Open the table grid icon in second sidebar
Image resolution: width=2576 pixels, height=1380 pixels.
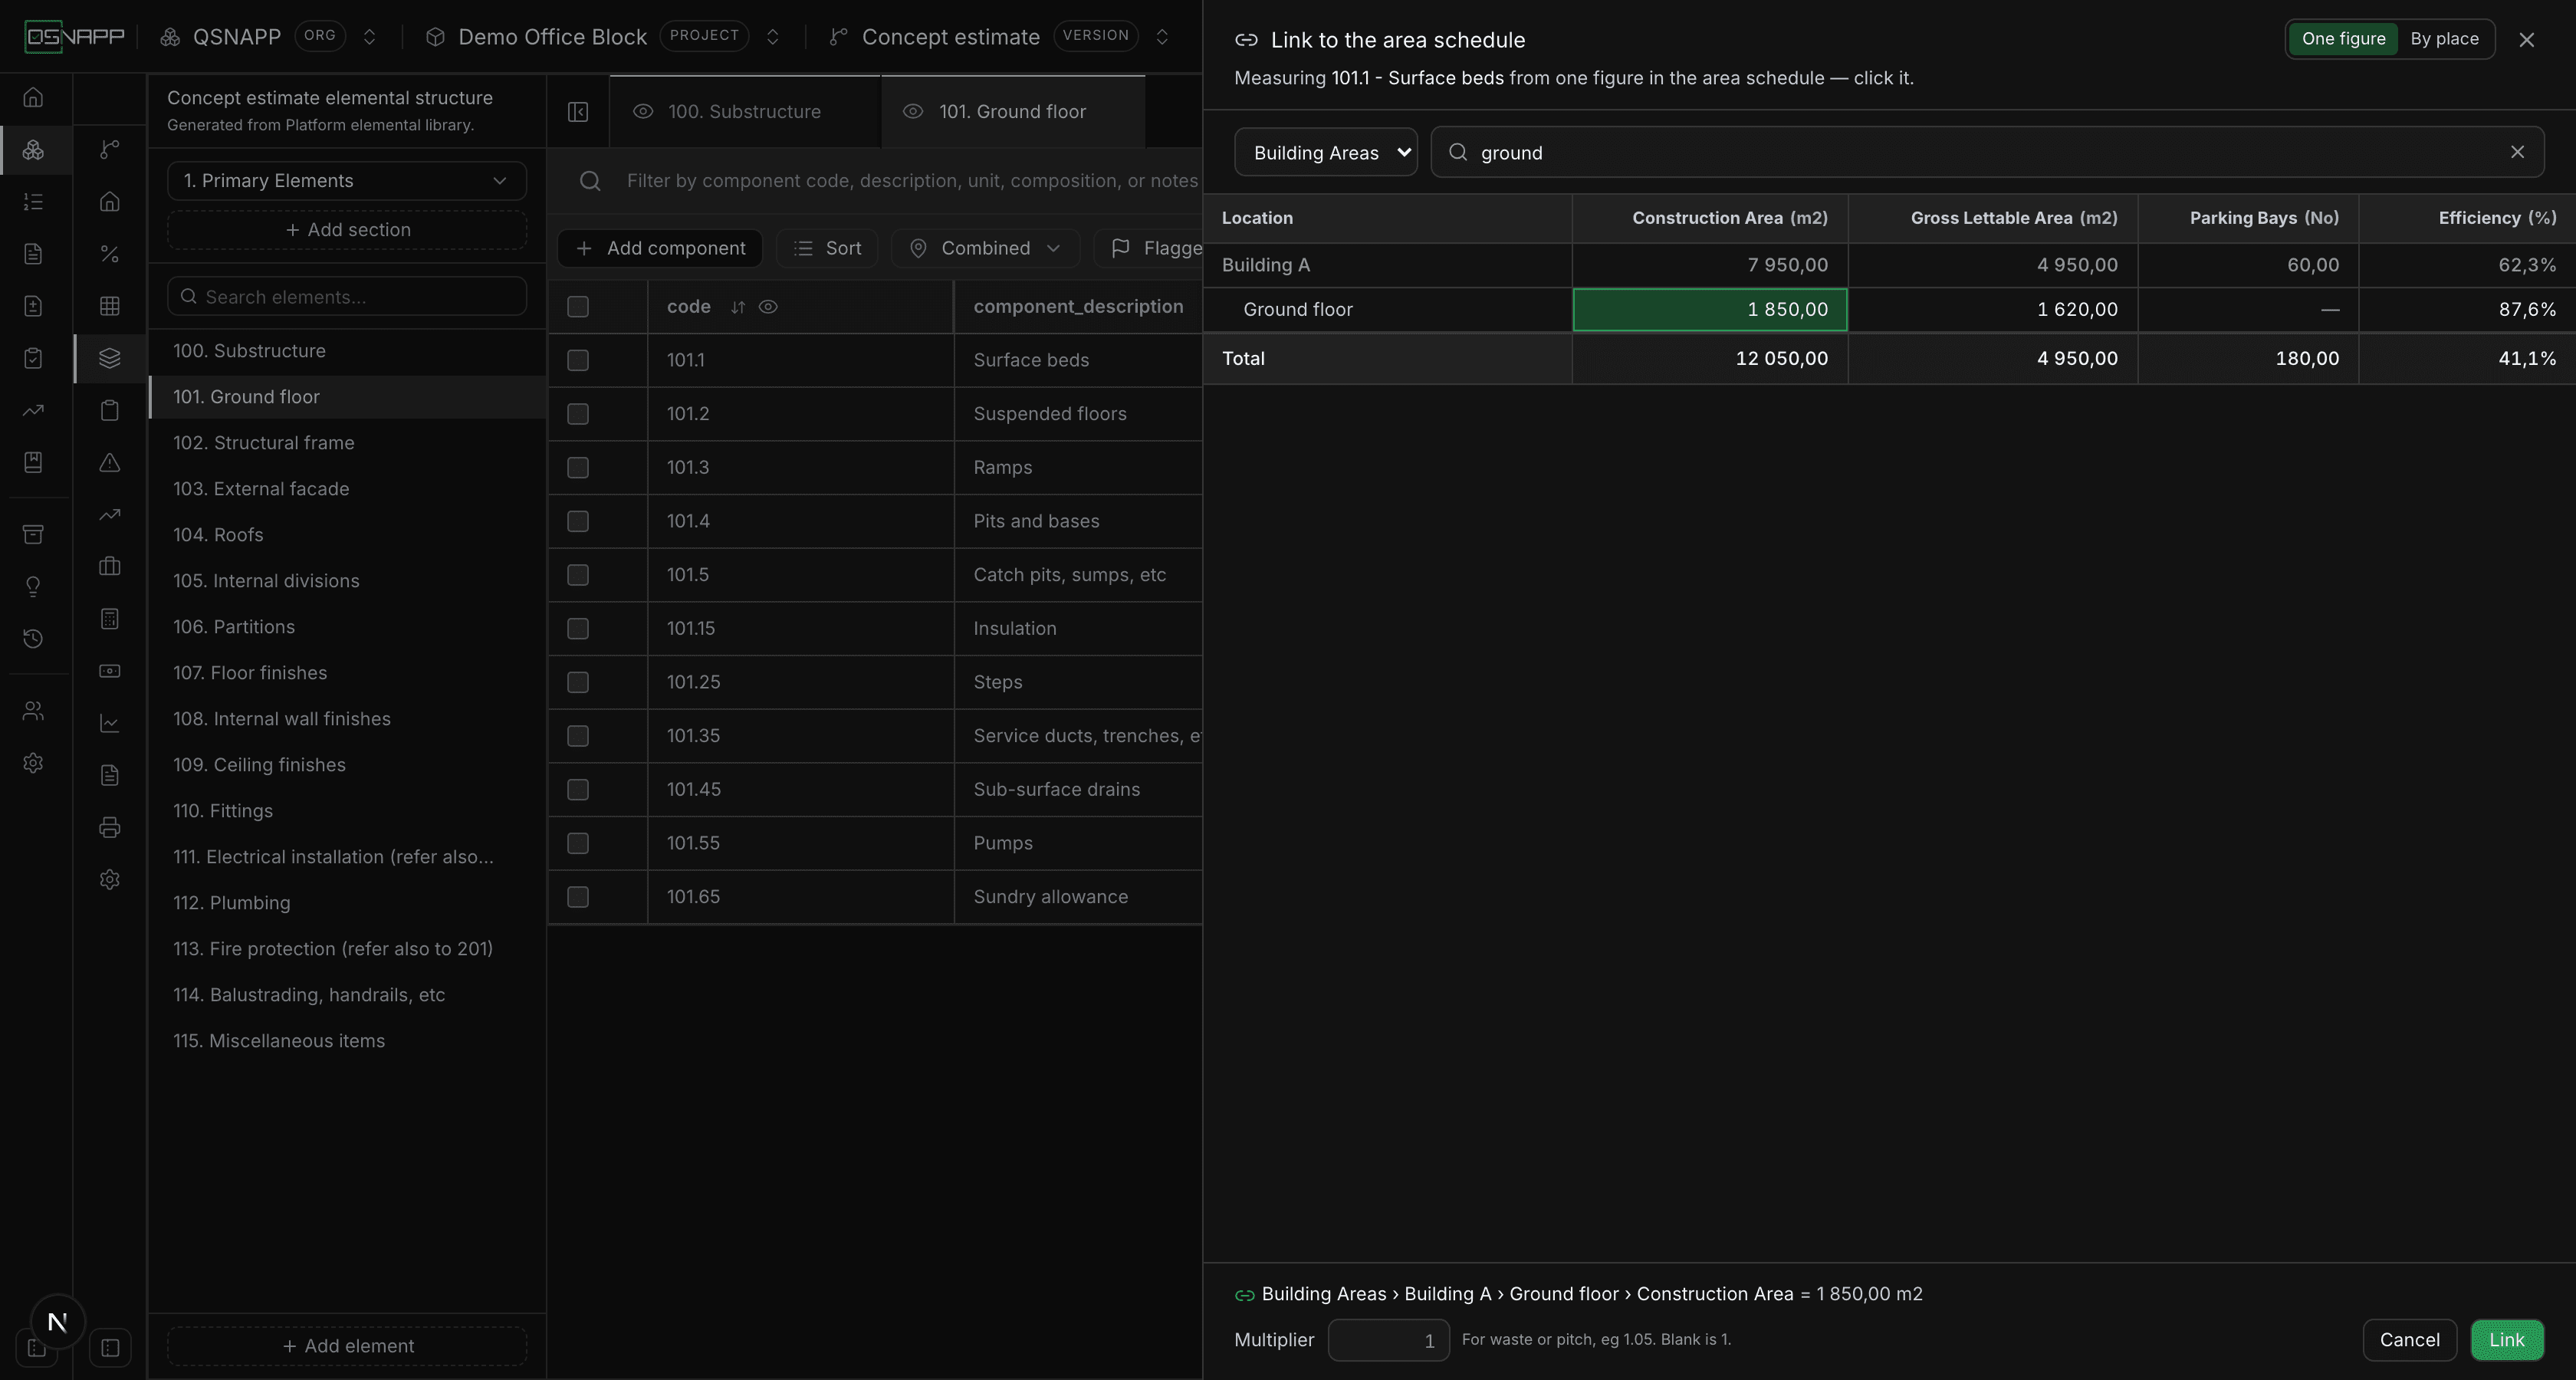pos(110,306)
